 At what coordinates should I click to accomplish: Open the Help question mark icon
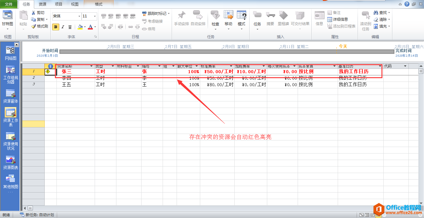pyautogui.click(x=407, y=4)
